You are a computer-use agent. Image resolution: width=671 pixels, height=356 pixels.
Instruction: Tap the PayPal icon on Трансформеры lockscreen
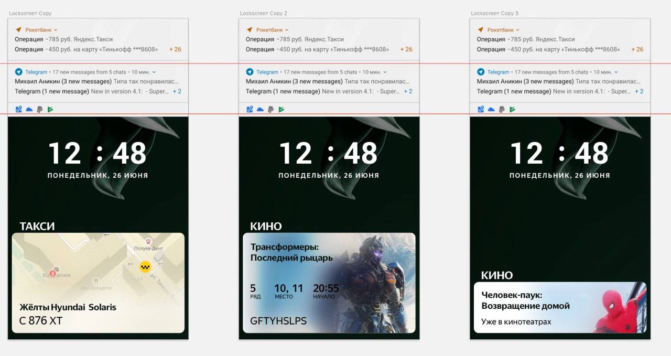(x=271, y=110)
